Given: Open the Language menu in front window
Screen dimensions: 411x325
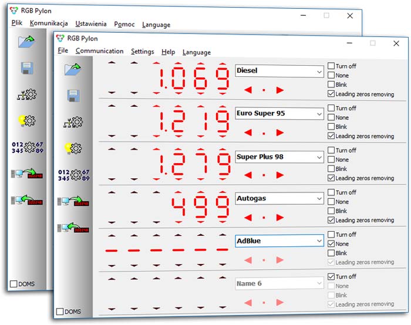Looking at the screenshot, I should 196,52.
